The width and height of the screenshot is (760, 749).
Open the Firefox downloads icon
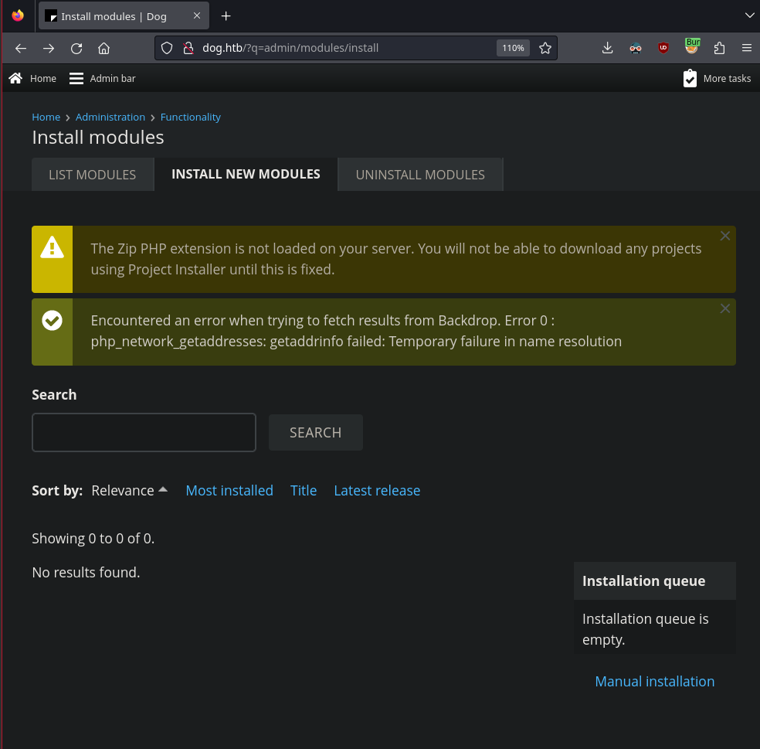[607, 48]
